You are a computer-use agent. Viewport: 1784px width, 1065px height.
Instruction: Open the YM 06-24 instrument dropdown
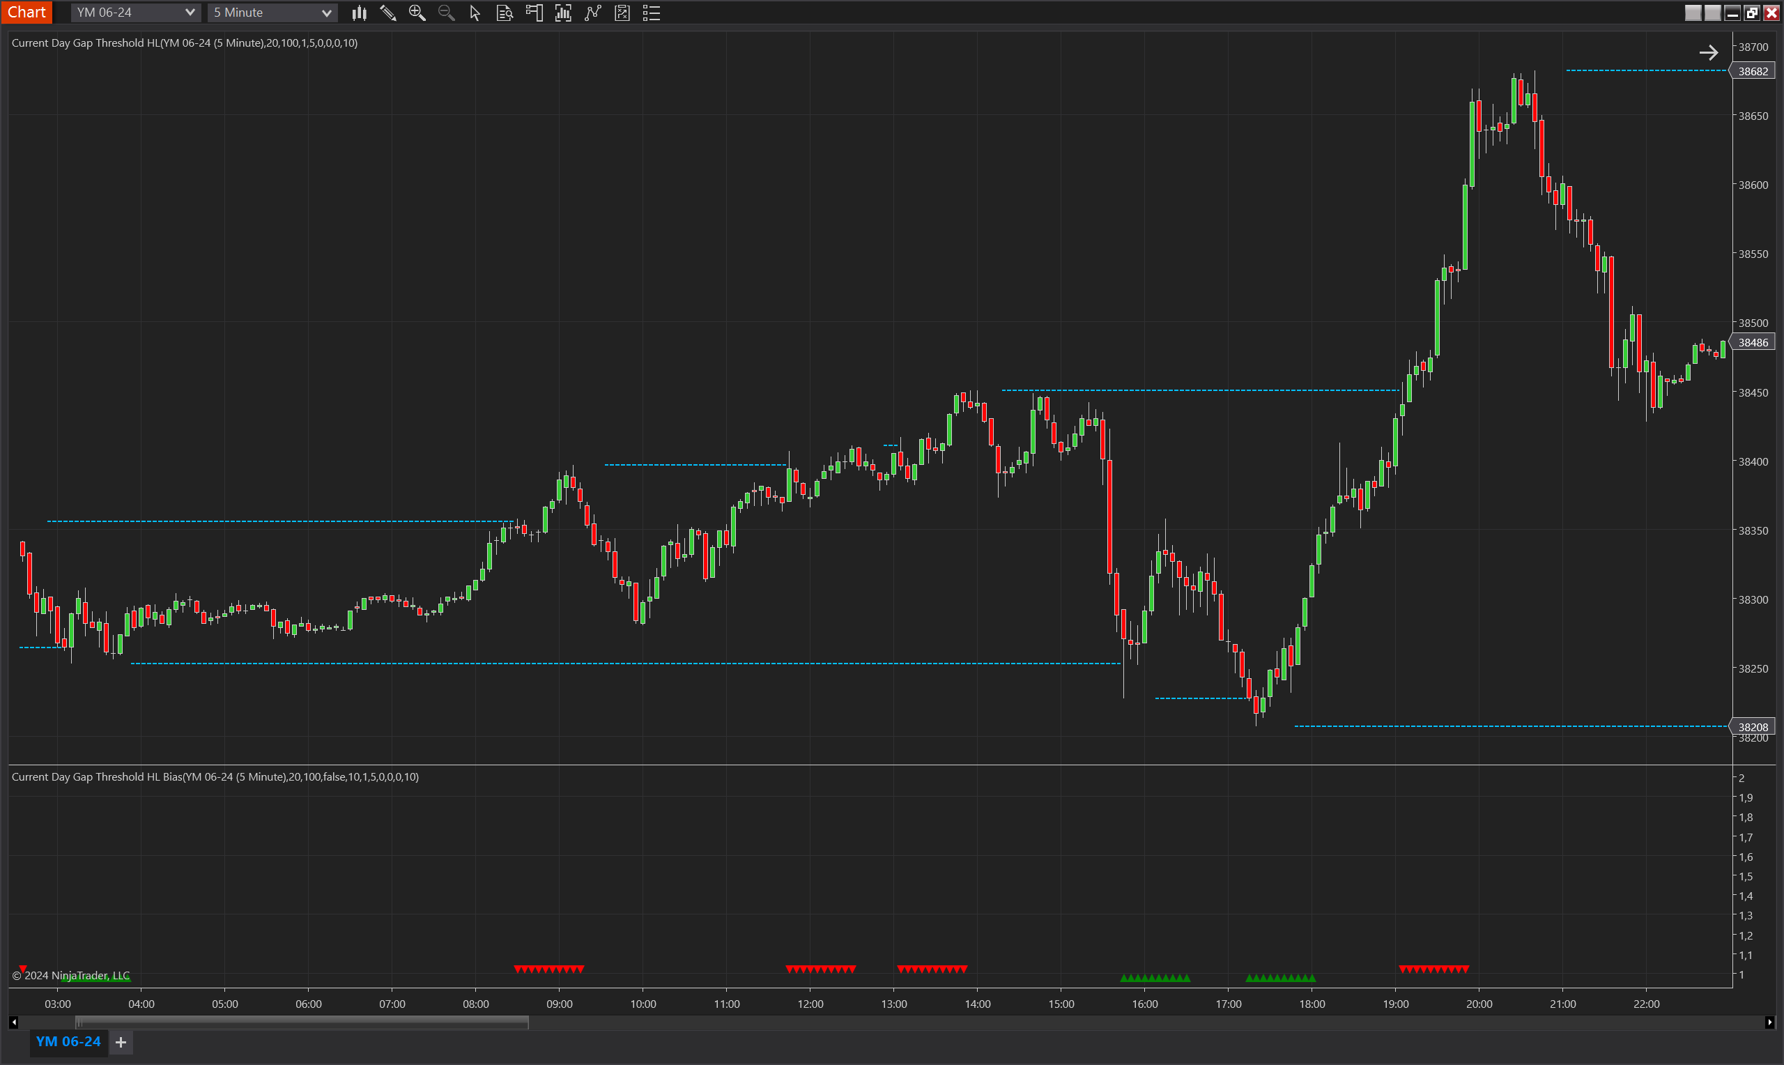point(135,13)
